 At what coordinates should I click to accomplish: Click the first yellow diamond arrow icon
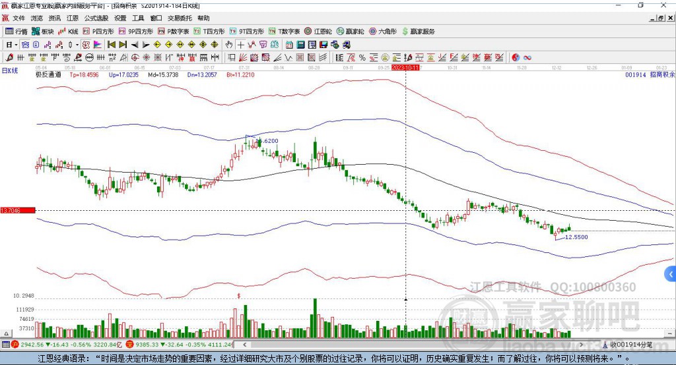tap(157, 44)
